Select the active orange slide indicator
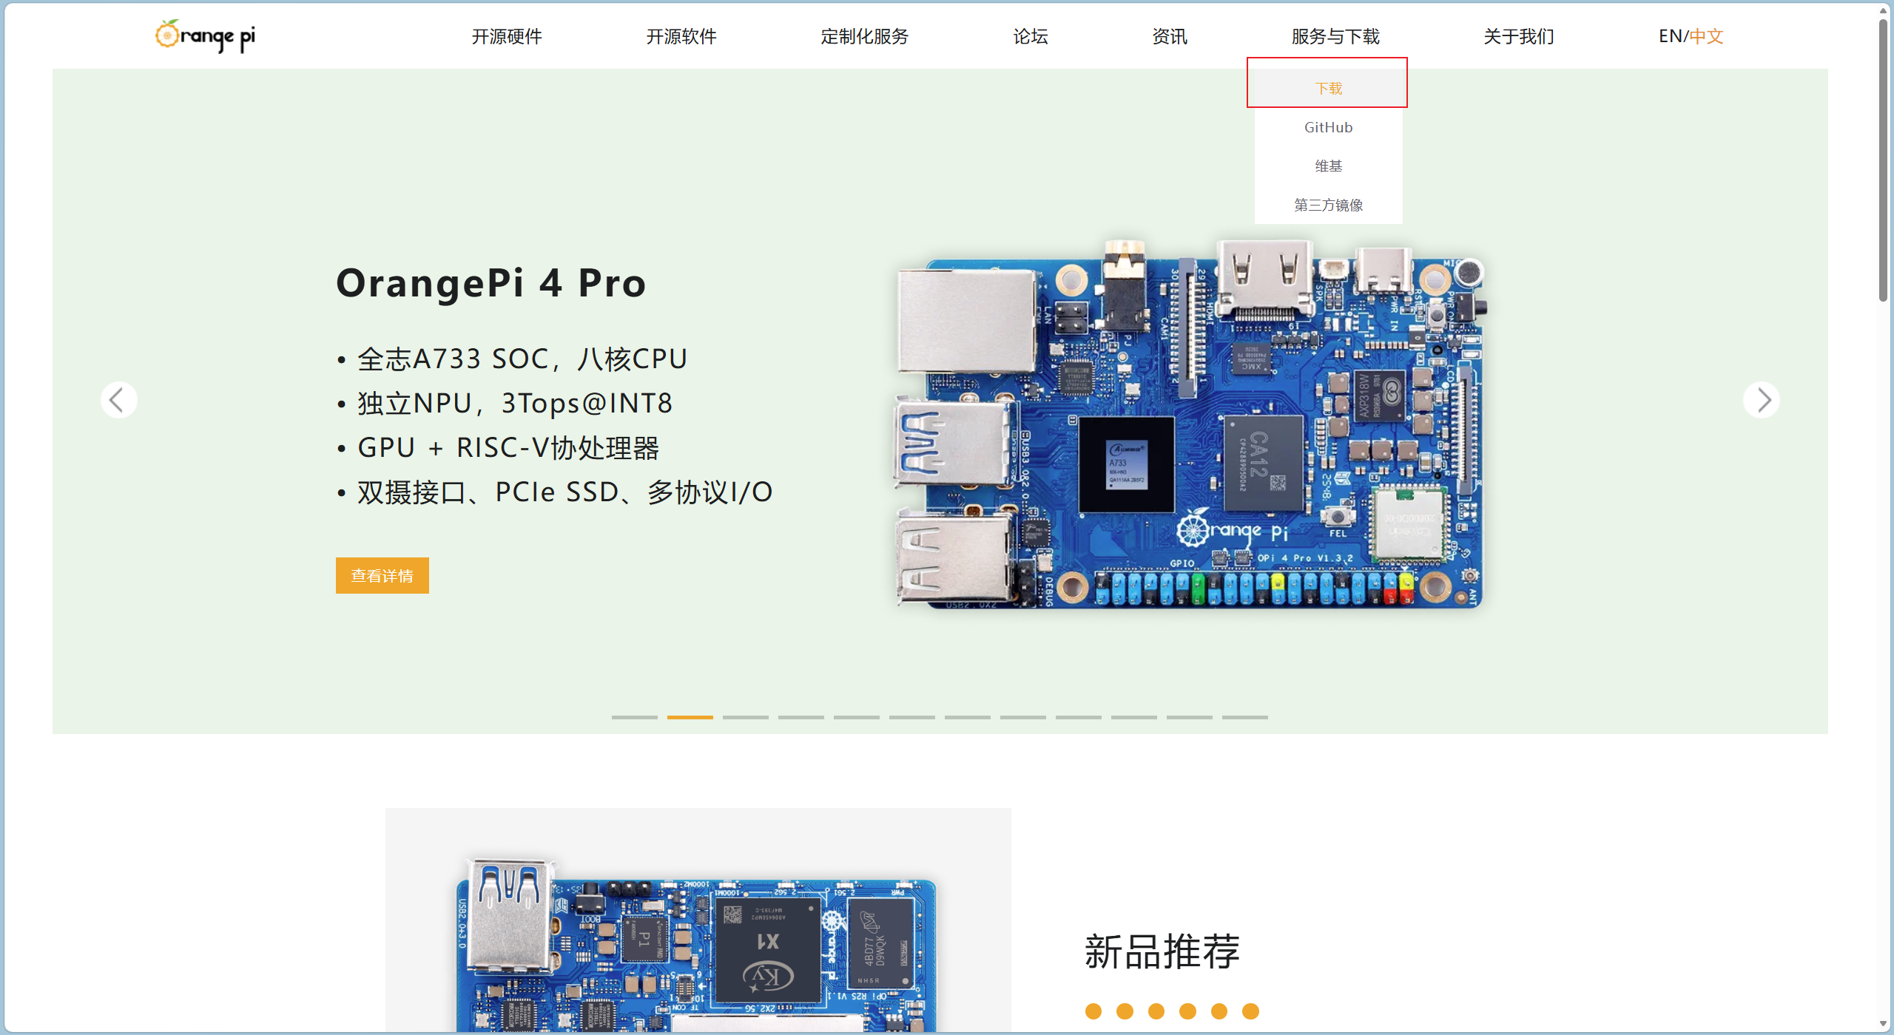The height and width of the screenshot is (1035, 1894). (x=690, y=717)
